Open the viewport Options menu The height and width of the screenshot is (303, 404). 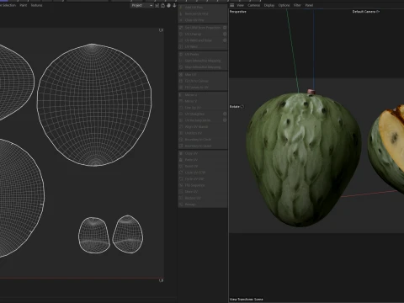click(284, 5)
